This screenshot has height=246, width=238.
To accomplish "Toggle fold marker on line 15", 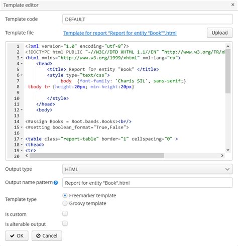I will (x=22, y=128).
